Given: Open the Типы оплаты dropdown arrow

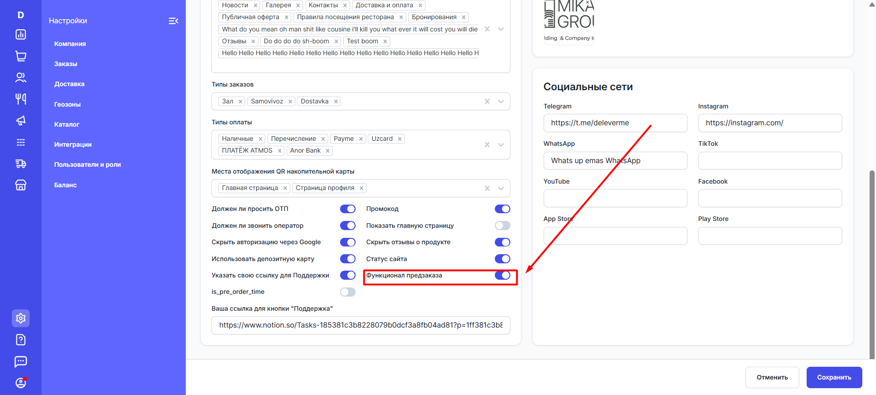Looking at the screenshot, I should [x=501, y=145].
